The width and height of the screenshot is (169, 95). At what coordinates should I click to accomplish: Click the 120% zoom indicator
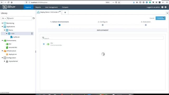[x=107, y=2]
